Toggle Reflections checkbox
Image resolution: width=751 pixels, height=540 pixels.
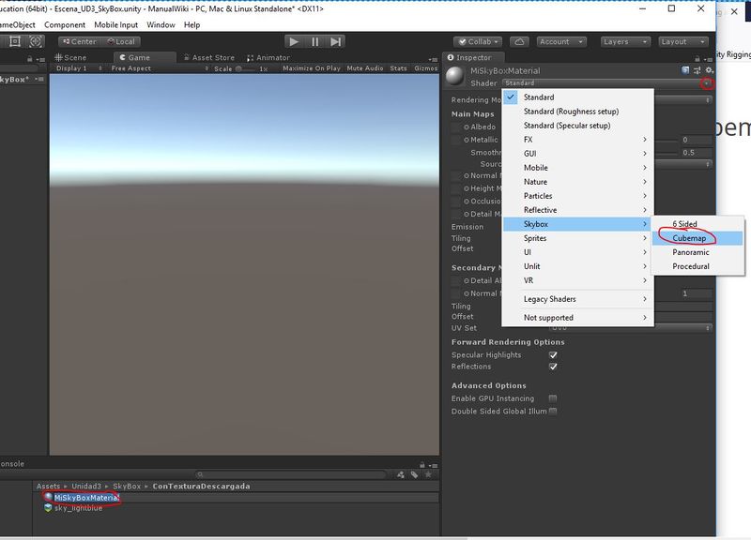click(553, 367)
